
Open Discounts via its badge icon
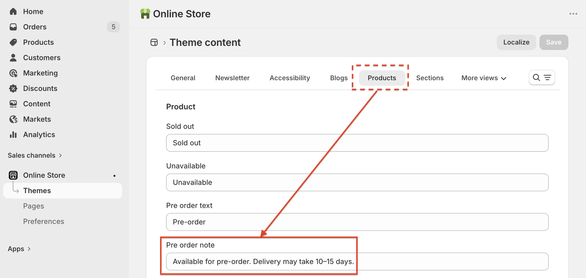point(13,88)
